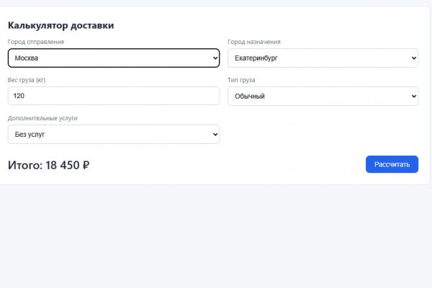Open the departure city dropdown showing Москва

tap(108, 58)
